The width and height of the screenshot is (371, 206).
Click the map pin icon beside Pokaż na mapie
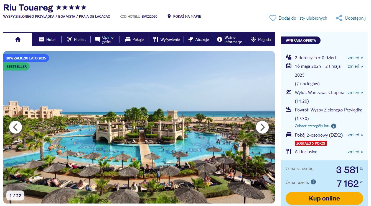169,17
